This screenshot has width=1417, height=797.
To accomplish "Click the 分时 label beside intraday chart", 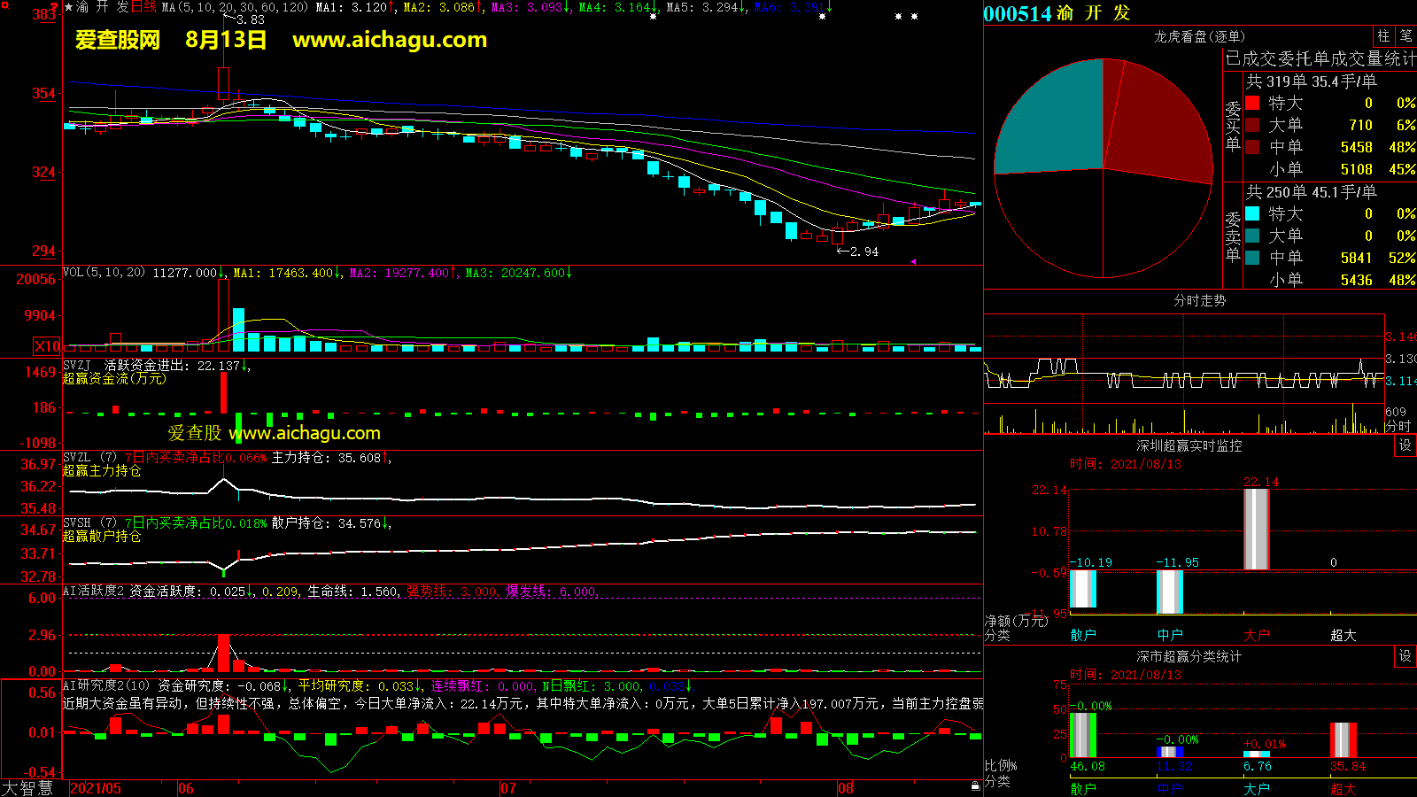I will click(1398, 426).
